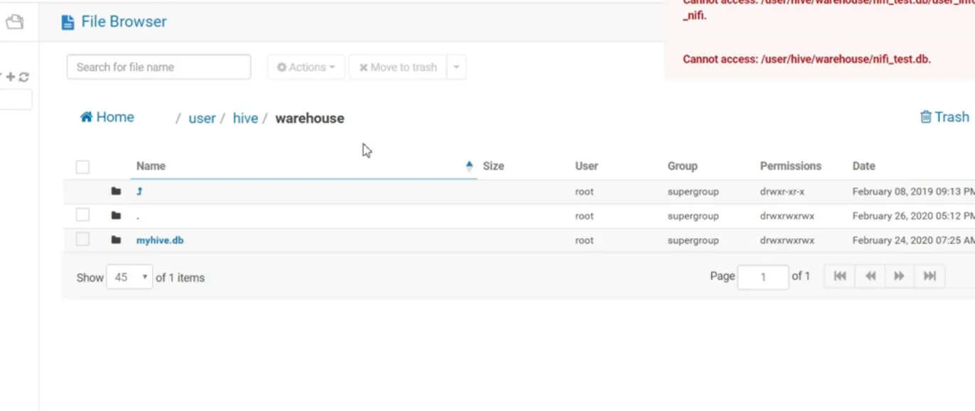This screenshot has width=975, height=411.
Task: Click the File Browser title
Action: pyautogui.click(x=124, y=21)
